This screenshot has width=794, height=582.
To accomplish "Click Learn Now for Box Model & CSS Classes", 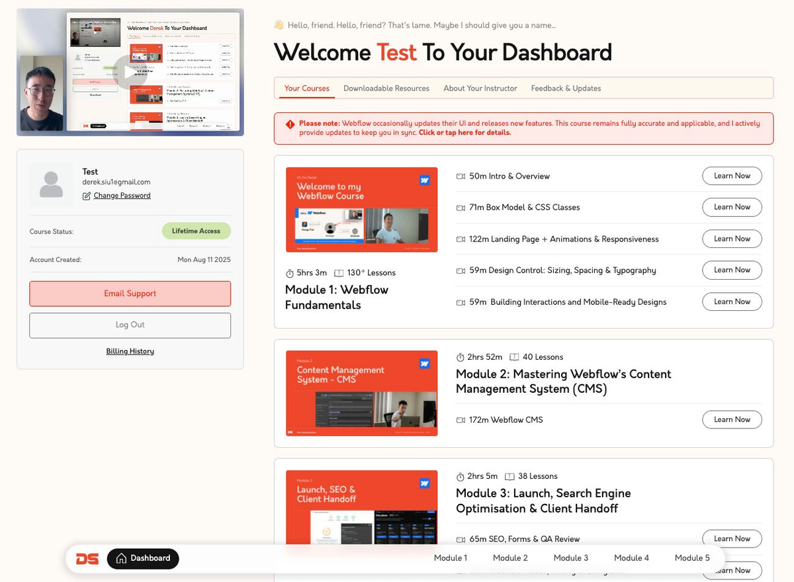I will pos(732,207).
